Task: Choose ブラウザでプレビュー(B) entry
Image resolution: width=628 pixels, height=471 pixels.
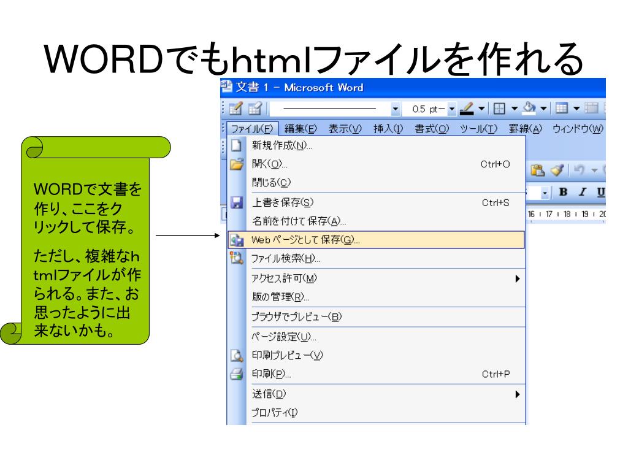Action: pyautogui.click(x=376, y=317)
